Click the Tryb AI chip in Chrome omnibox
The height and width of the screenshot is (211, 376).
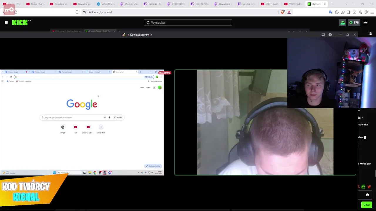(x=149, y=77)
